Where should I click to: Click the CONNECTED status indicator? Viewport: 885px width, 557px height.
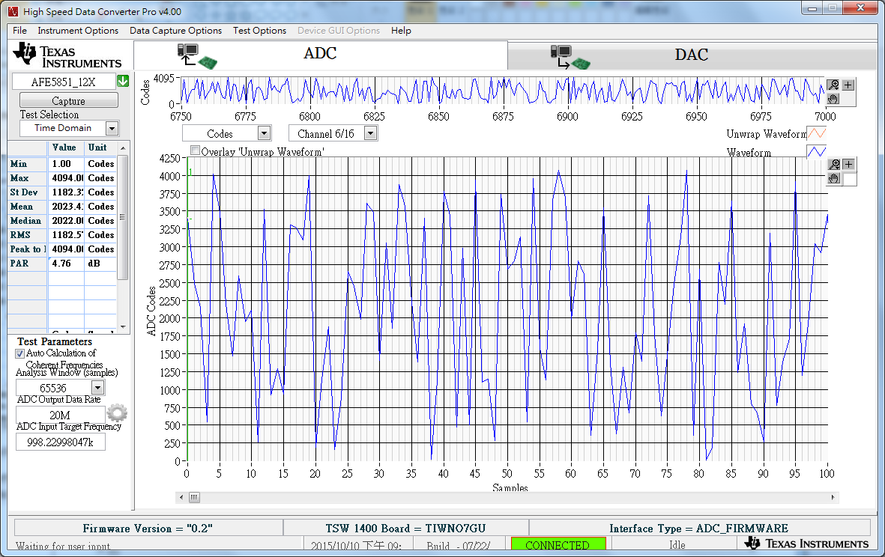558,544
